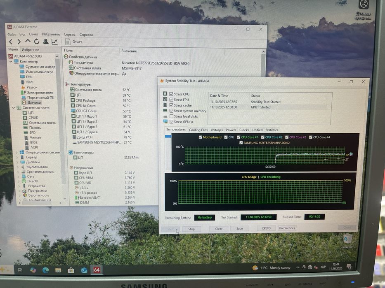Select SPD in the tree
385x288 pixels.
[x=30, y=132]
